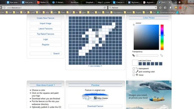
Task: Select the first blue Last Used Colors swatch
Action: pos(140,64)
